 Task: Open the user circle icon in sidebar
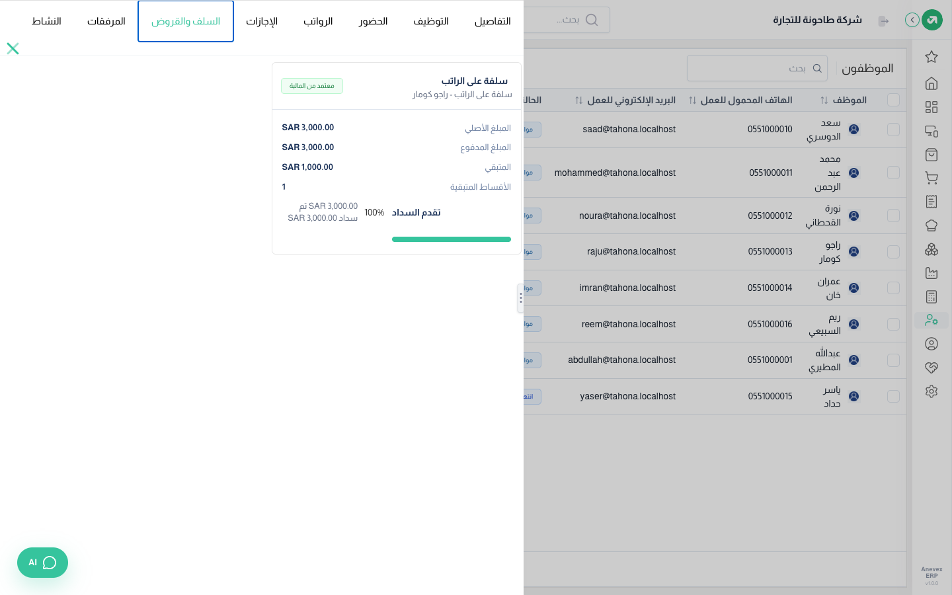[932, 344]
